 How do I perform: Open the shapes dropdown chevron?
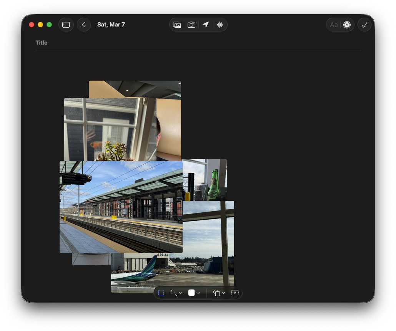coord(223,293)
